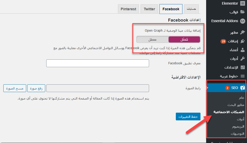Click the إضافات plugin icon
This screenshot has height=143, width=247.
[x=242, y=41]
